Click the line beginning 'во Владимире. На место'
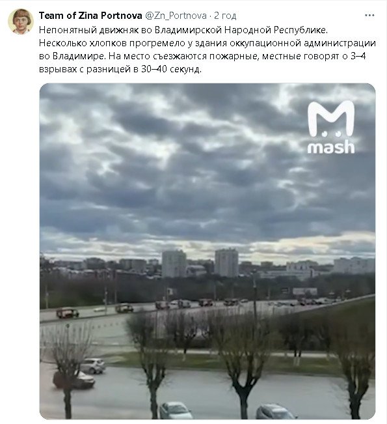387x424 pixels. point(202,56)
